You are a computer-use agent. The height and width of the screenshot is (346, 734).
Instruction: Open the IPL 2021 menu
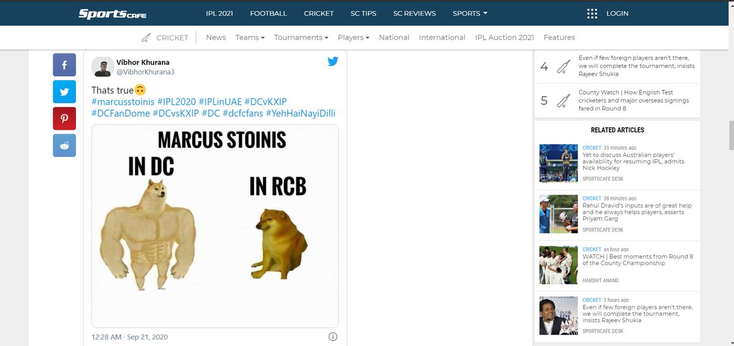[220, 13]
